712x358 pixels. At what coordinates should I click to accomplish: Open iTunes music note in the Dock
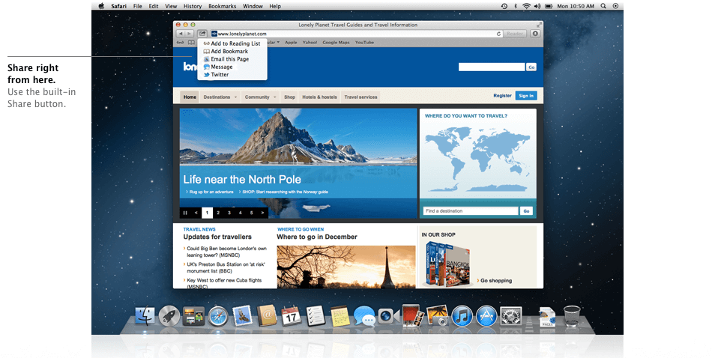[x=462, y=316]
